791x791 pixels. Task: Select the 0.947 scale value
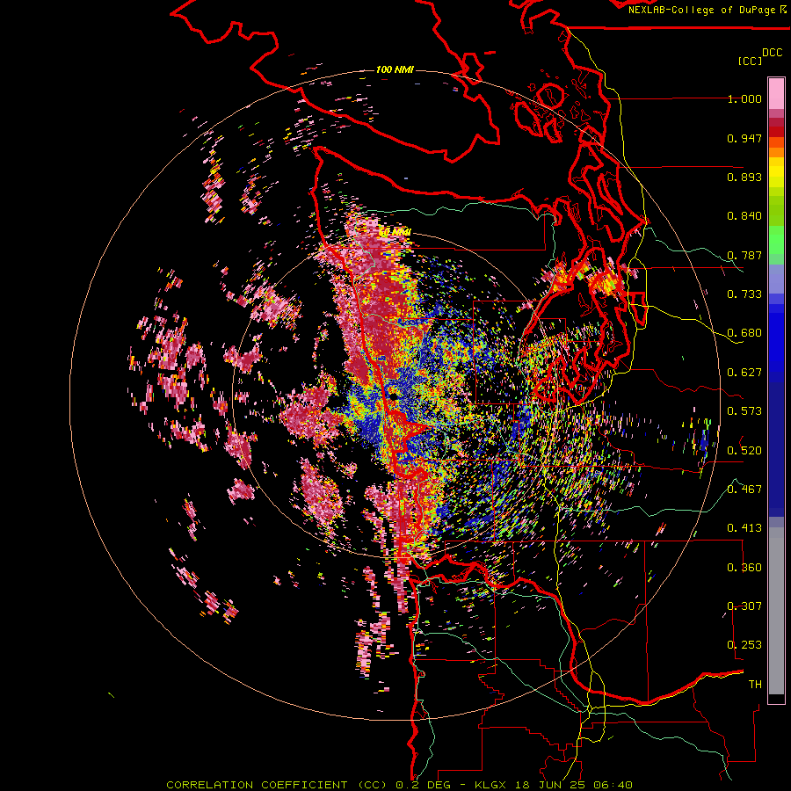pyautogui.click(x=744, y=138)
